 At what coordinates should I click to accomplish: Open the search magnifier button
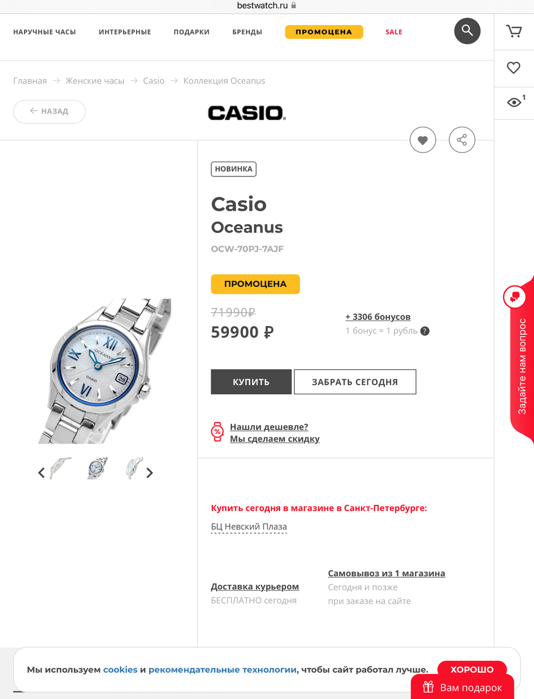[x=467, y=31]
